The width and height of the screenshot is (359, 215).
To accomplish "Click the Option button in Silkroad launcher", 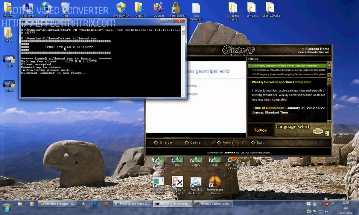I will [x=163, y=142].
